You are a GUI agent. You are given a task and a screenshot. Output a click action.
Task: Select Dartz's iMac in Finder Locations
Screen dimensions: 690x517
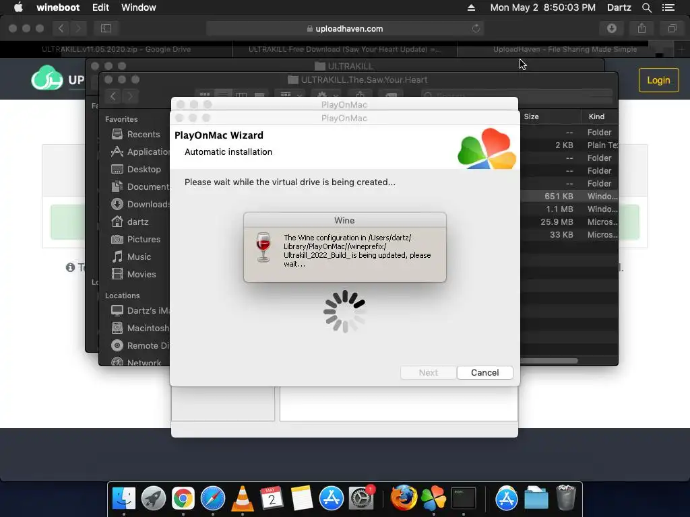141,310
